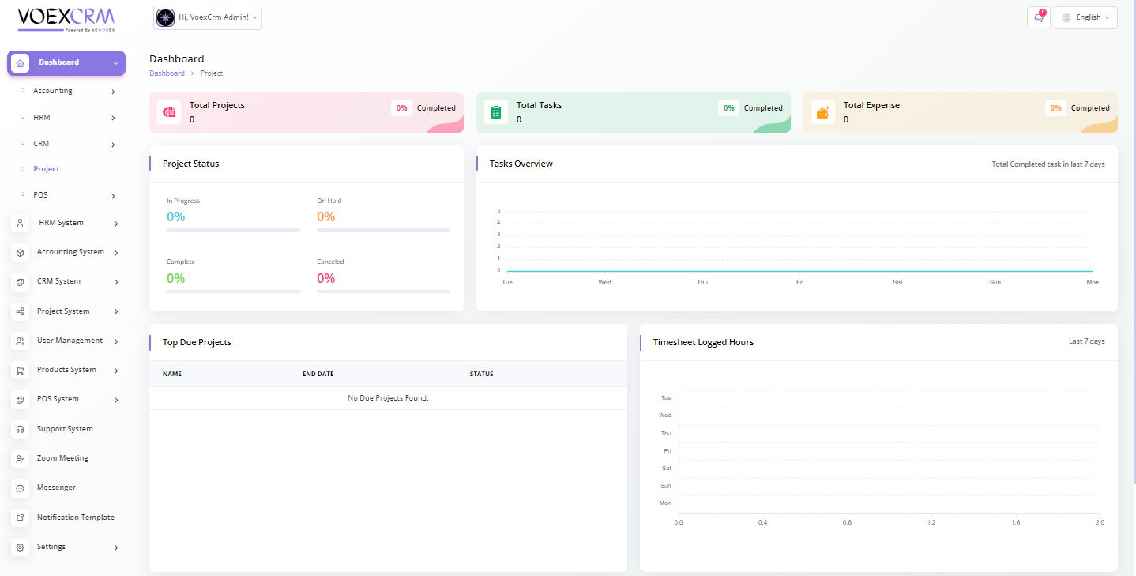Click the Total Expense wallet icon
This screenshot has width=1136, height=576.
pos(823,112)
